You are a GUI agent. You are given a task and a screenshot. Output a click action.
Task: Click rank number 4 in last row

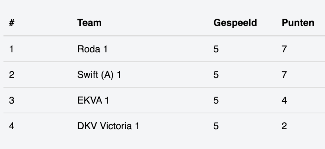click(x=11, y=126)
